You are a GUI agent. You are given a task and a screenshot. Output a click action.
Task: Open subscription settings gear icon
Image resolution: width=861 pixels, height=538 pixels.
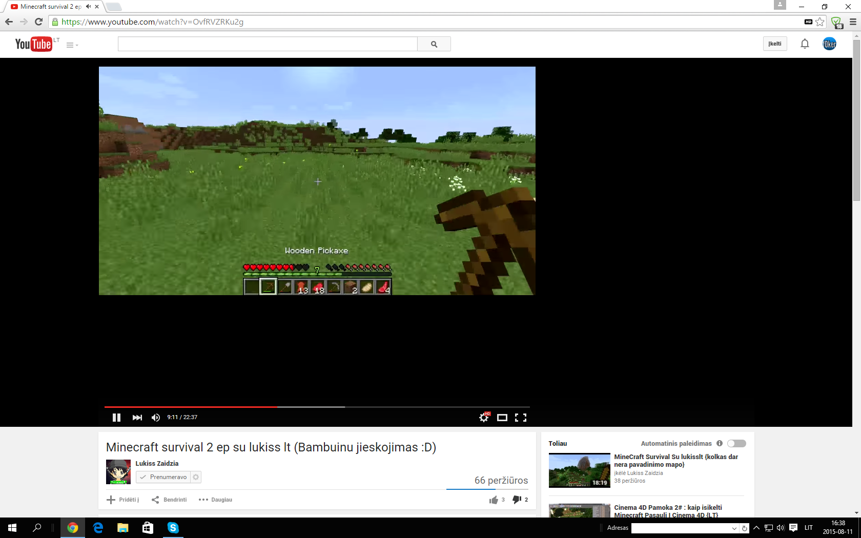point(196,477)
